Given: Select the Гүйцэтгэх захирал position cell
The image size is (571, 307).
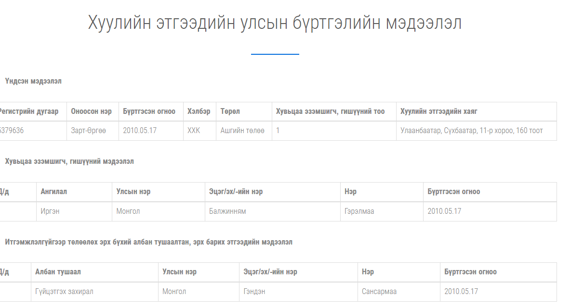Looking at the screenshot, I should click(x=64, y=291).
